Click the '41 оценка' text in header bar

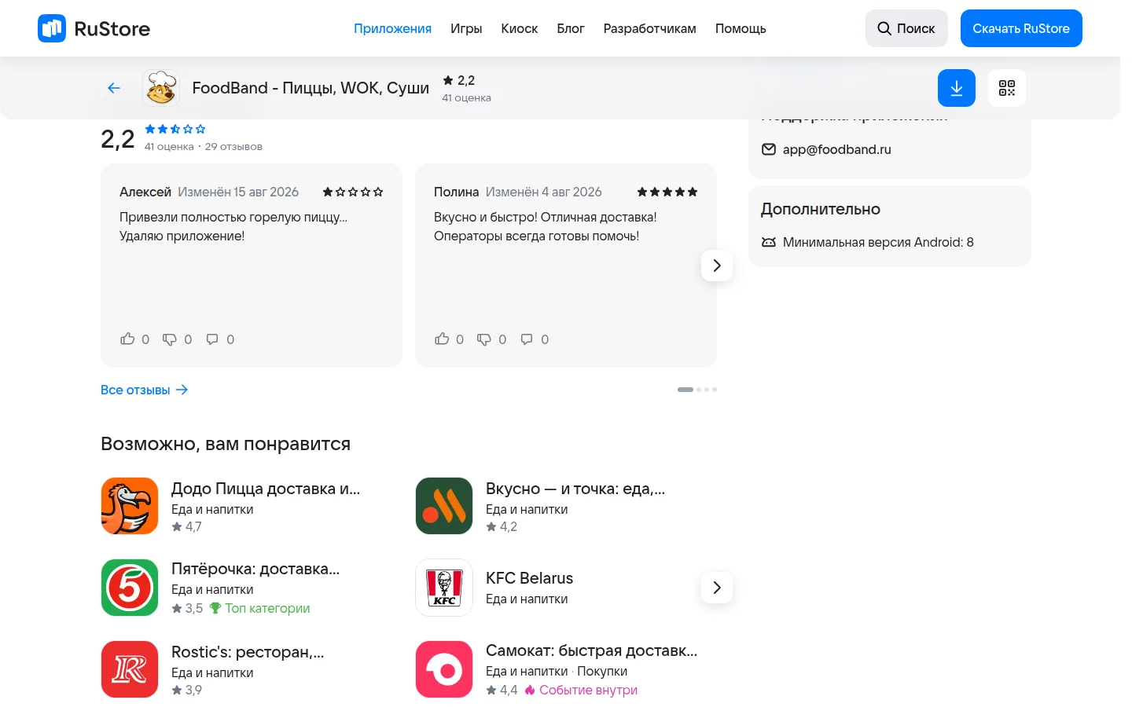coord(466,98)
